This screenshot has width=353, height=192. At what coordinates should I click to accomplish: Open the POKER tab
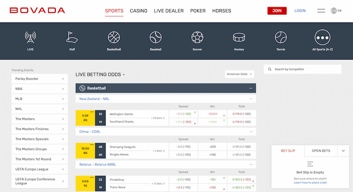[198, 11]
